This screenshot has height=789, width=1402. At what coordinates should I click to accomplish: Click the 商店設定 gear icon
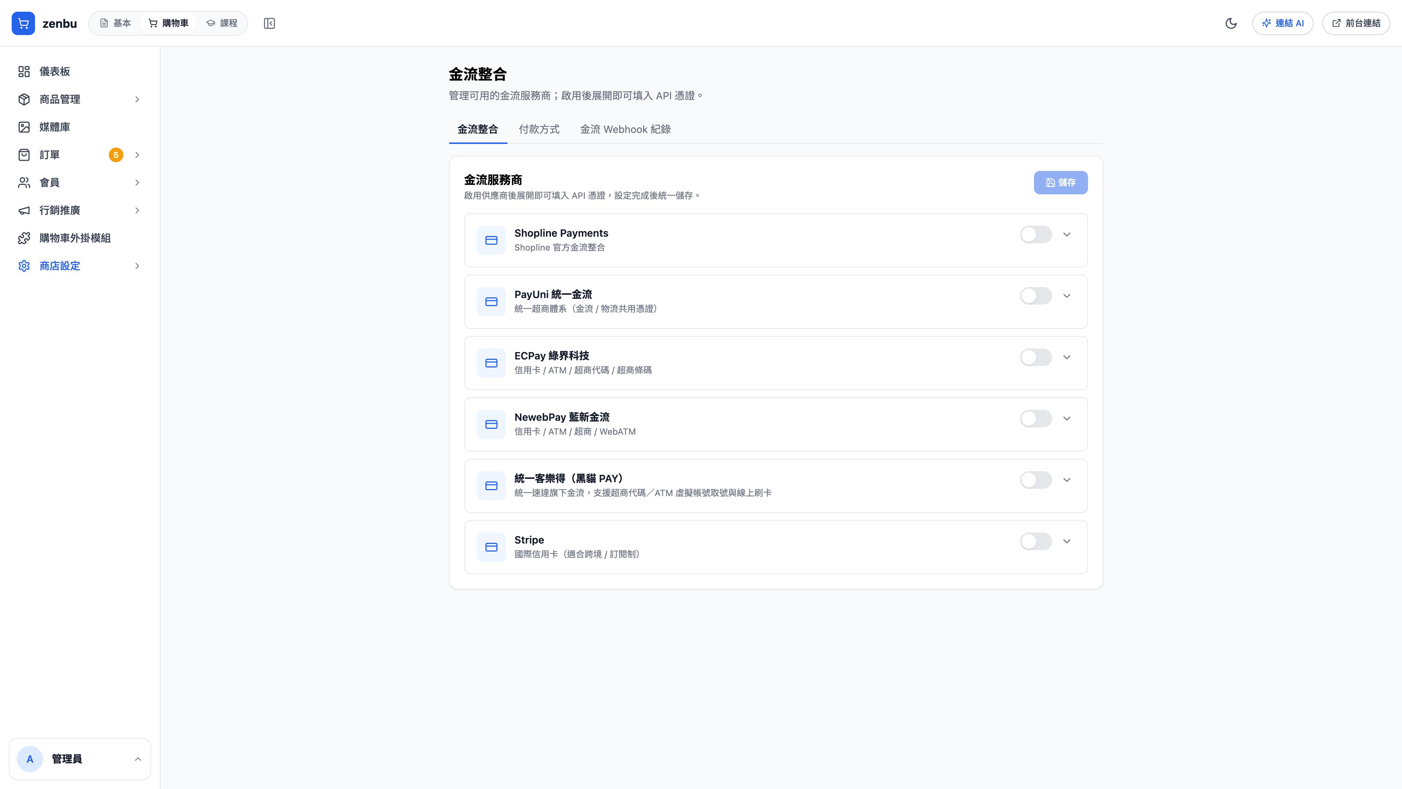click(x=24, y=266)
